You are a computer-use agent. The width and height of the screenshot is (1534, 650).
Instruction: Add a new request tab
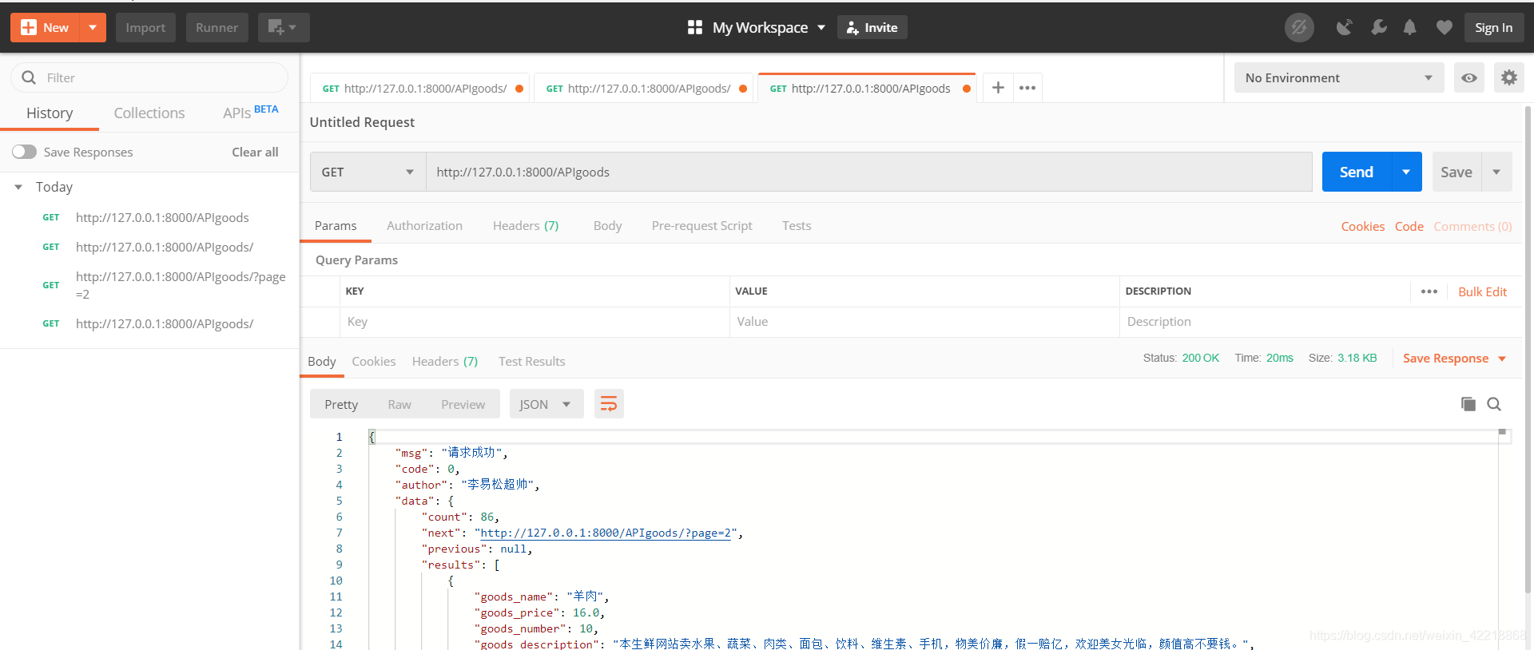tap(998, 88)
